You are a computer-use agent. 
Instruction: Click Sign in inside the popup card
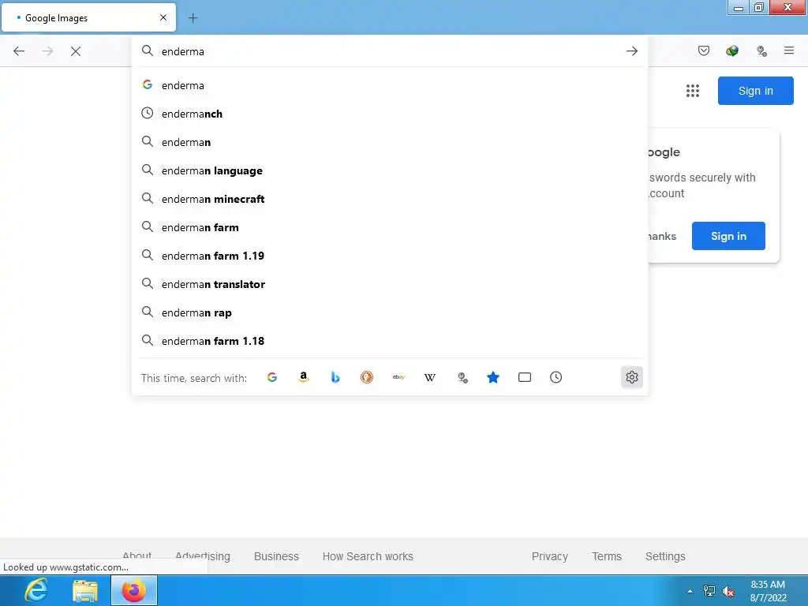click(x=728, y=236)
